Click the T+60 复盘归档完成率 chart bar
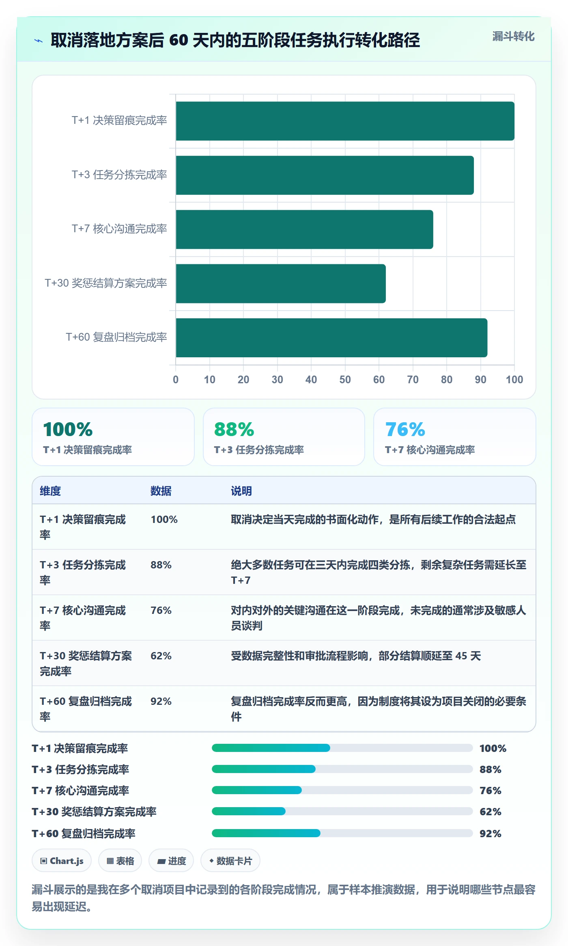Screen dimensions: 568x946 click(332, 338)
